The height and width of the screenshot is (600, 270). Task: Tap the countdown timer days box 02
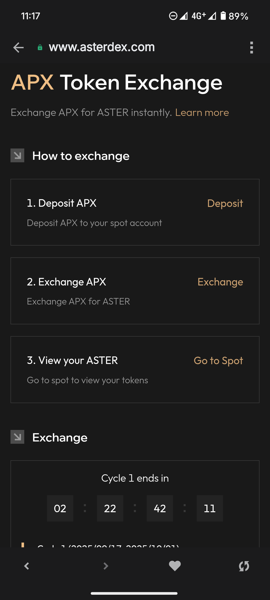point(60,508)
